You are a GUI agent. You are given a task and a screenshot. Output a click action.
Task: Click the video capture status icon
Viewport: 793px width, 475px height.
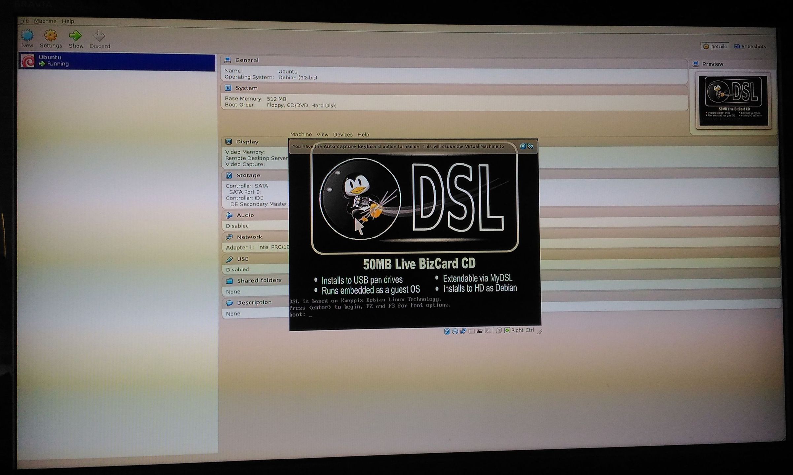(x=479, y=331)
